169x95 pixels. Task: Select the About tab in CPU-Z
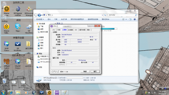coord(88,30)
